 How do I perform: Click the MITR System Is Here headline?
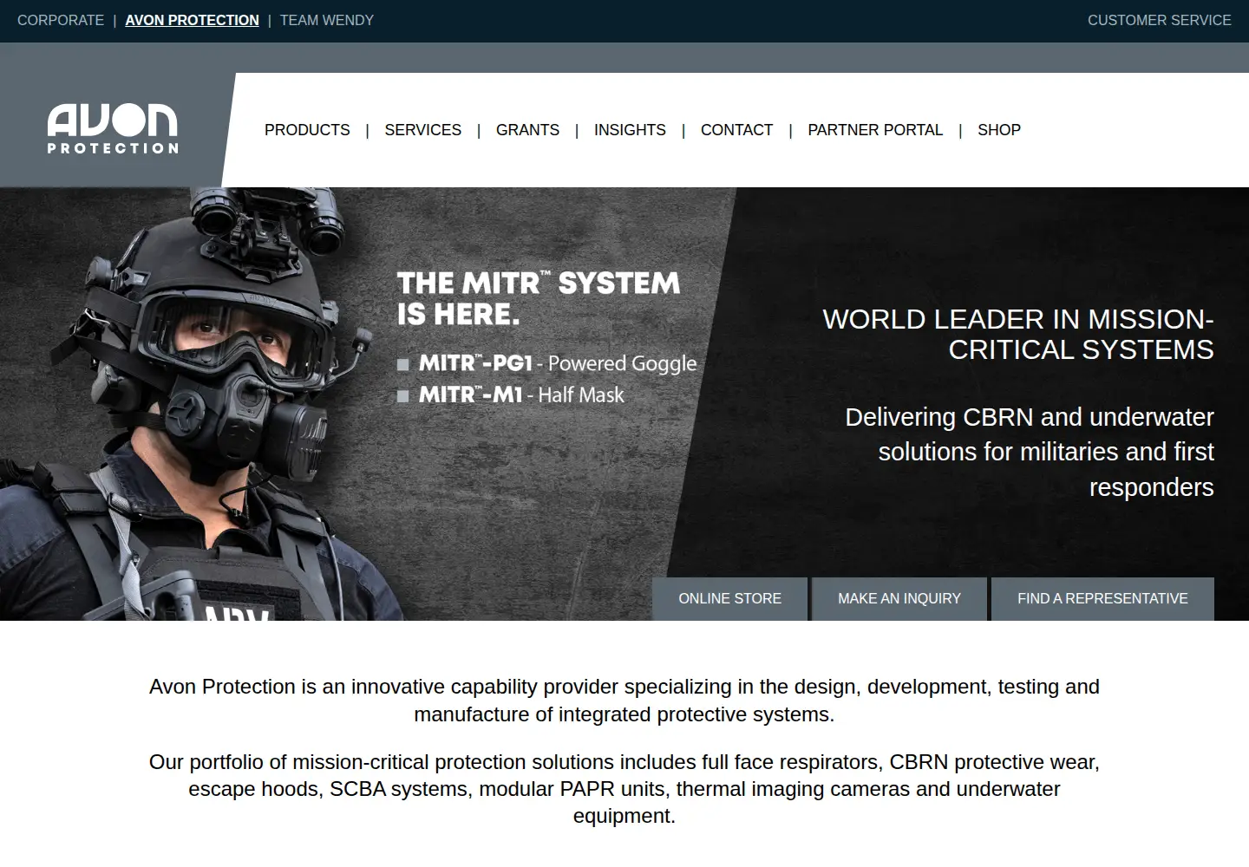[539, 298]
